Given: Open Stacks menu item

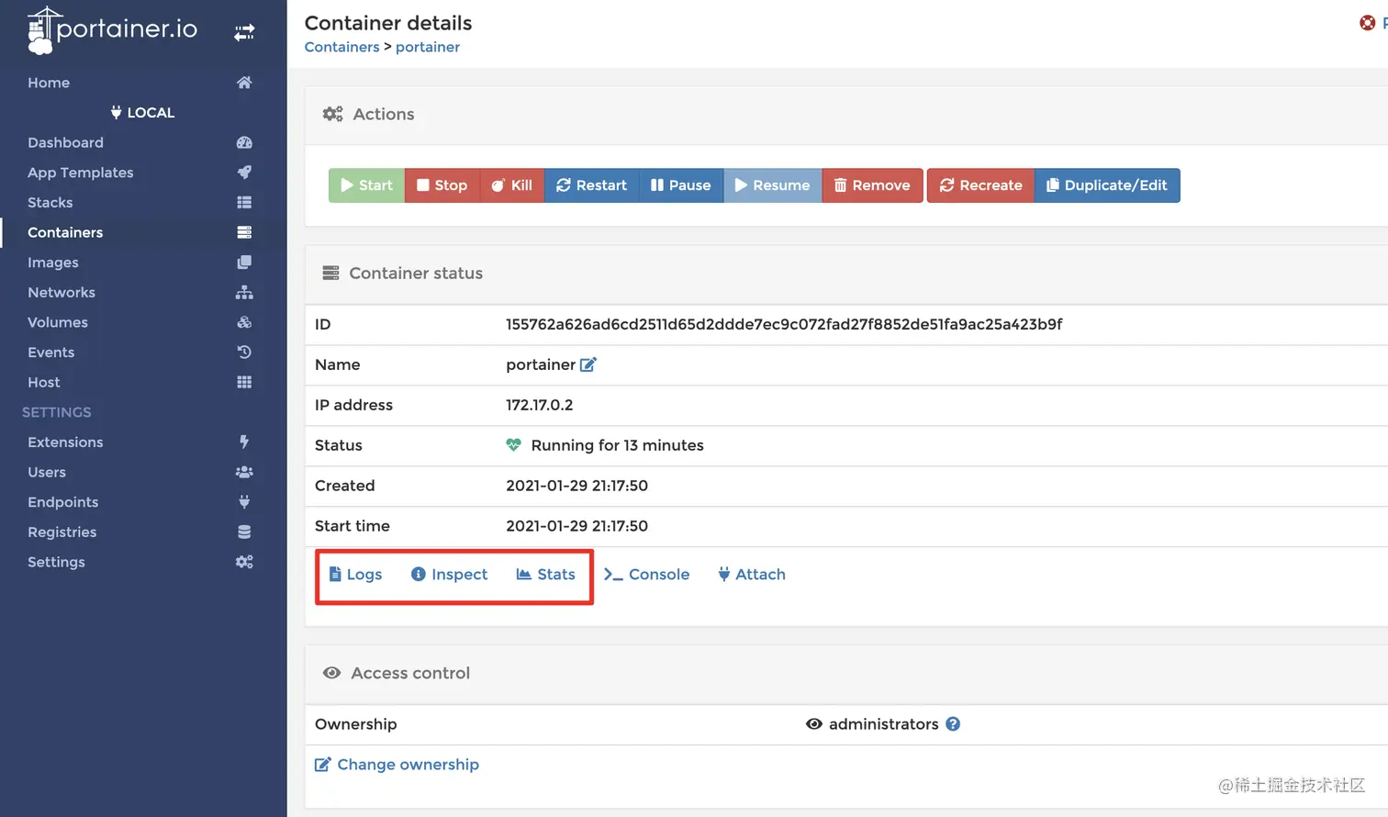Looking at the screenshot, I should pos(50,202).
